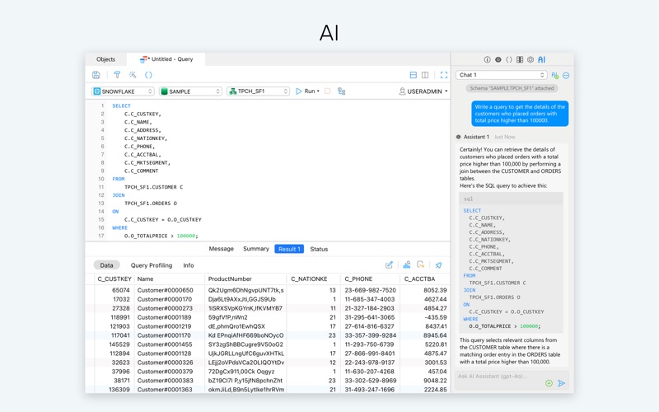Click custkey cell 145529

[119, 344]
